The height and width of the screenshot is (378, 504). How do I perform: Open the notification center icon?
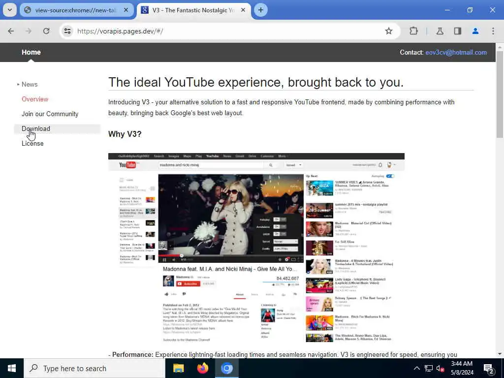click(489, 368)
